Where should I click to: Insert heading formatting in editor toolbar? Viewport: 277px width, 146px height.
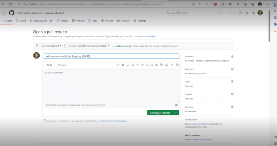point(118,65)
